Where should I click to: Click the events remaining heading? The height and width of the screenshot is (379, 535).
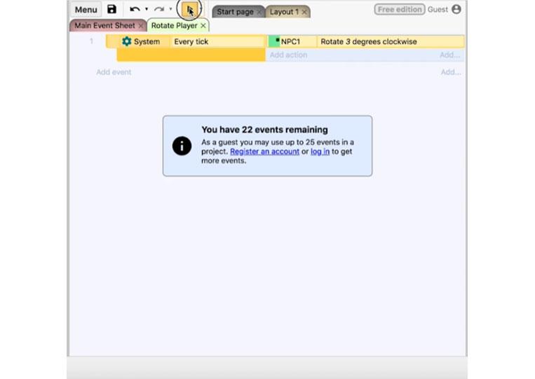264,130
